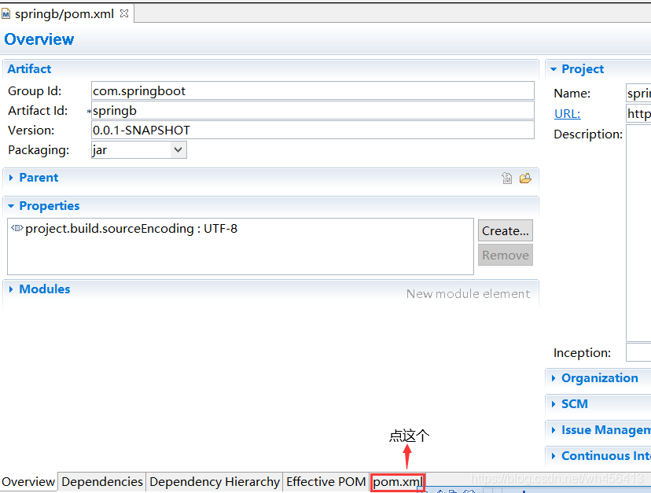
Task: Collapse the Project section
Action: pos(554,69)
